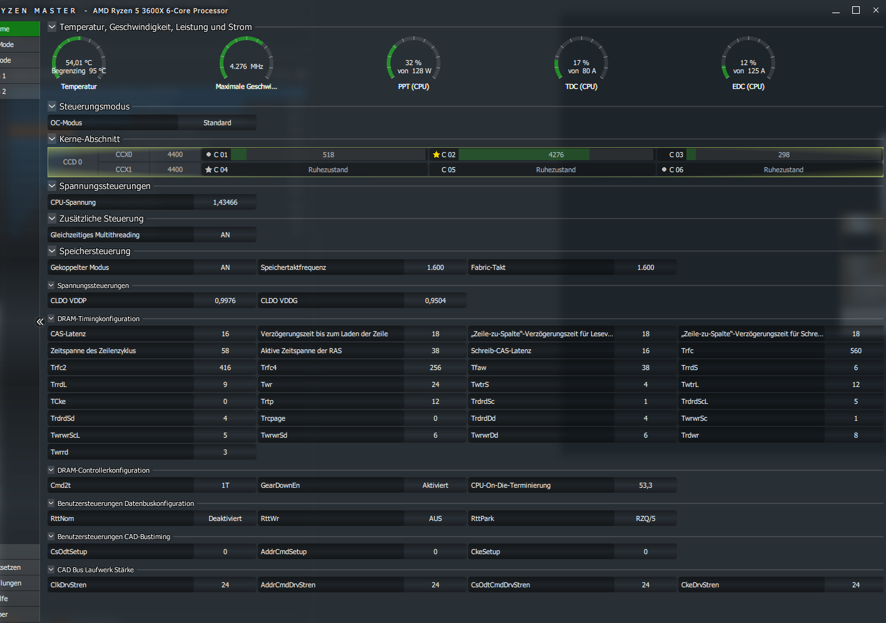Click the RttWr AUS value

click(435, 518)
